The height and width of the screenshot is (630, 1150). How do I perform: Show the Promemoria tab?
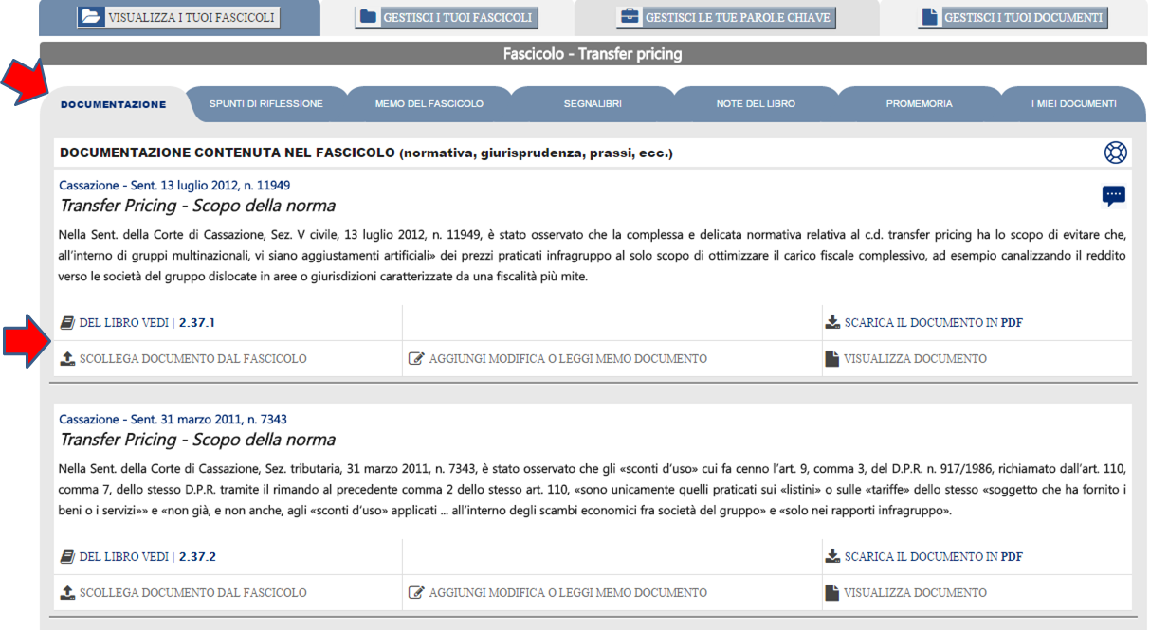pos(919,104)
